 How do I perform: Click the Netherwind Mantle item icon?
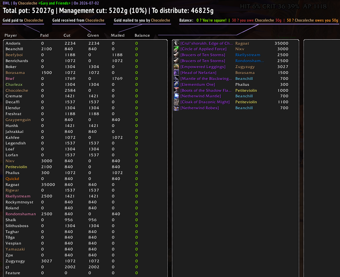pos(176,96)
